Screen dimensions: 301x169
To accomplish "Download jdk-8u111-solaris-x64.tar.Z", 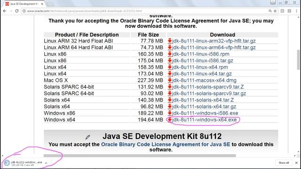I will (x=203, y=100).
